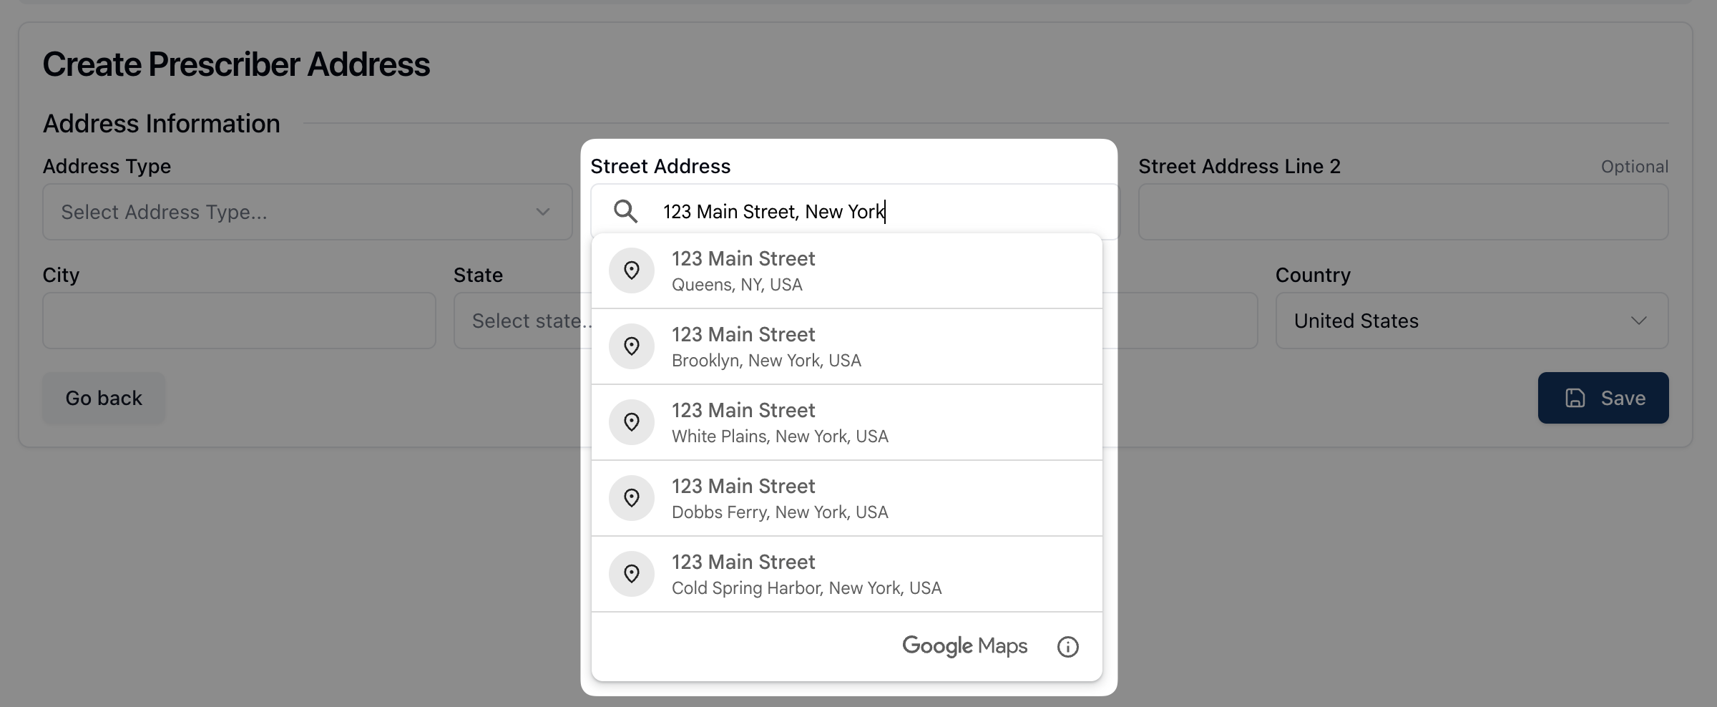This screenshot has width=1717, height=707.
Task: Open the Address Type dropdown
Action: coord(307,212)
